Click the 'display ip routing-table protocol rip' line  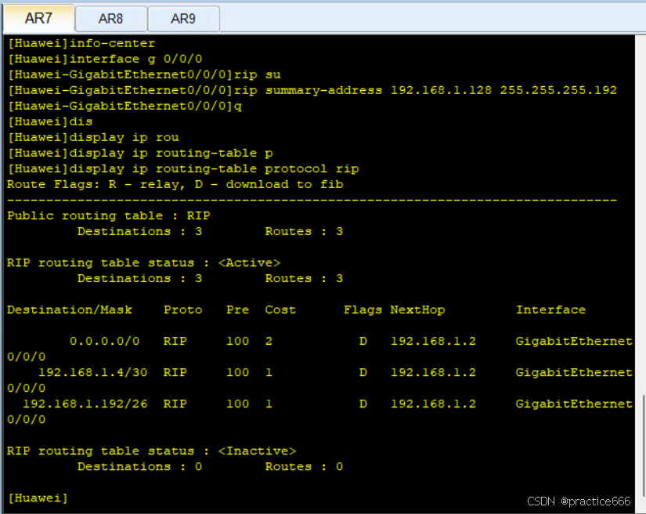[x=183, y=169]
